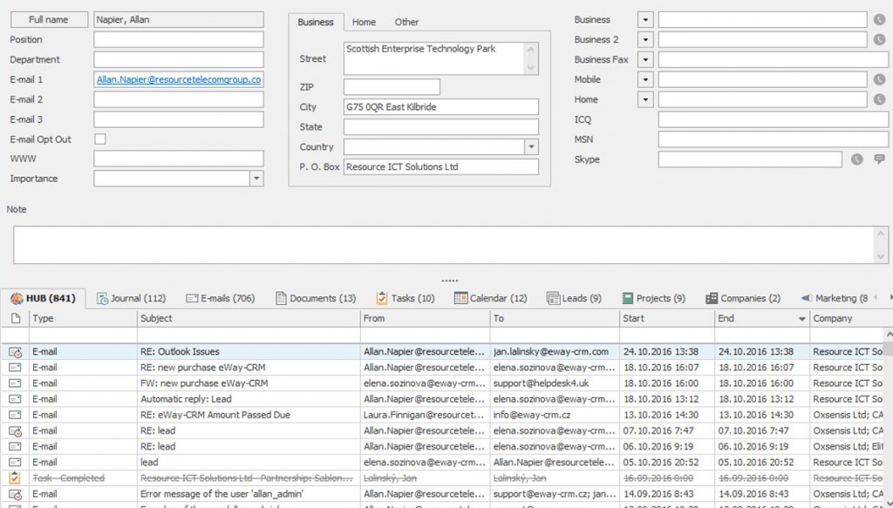Image resolution: width=893 pixels, height=508 pixels.
Task: Click the Note field scroll down arrow
Action: coord(881,257)
